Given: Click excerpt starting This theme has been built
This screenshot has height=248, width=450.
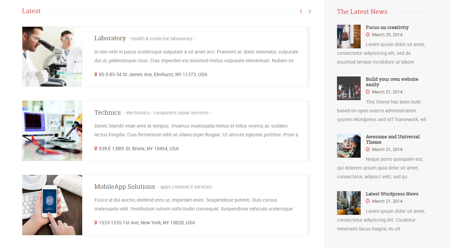Looking at the screenshot, I should click(x=382, y=111).
